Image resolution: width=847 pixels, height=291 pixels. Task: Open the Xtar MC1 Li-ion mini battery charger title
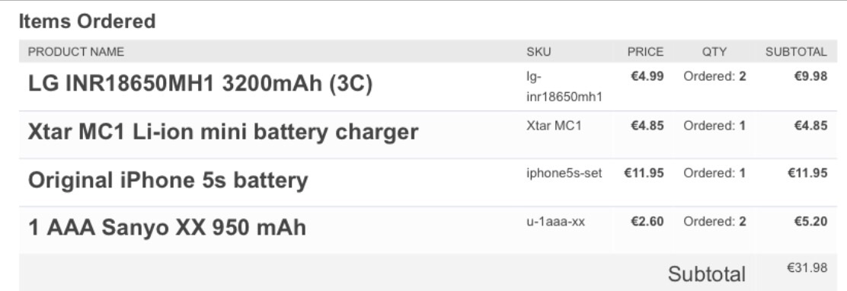223,132
